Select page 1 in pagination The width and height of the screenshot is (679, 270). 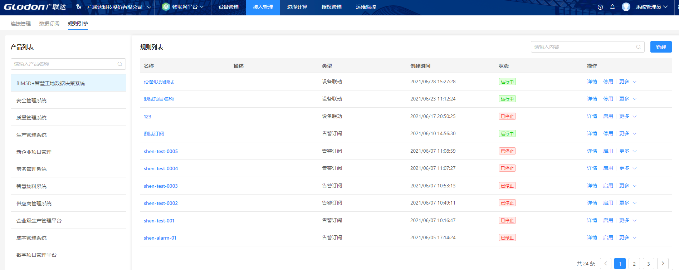pos(620,264)
